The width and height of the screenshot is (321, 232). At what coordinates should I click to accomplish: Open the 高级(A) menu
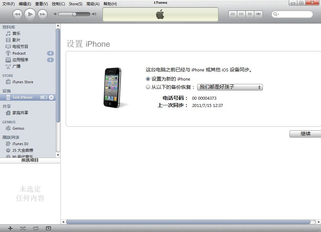click(93, 4)
